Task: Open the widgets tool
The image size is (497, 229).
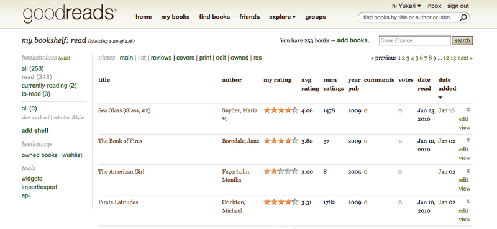Action: [x=32, y=179]
